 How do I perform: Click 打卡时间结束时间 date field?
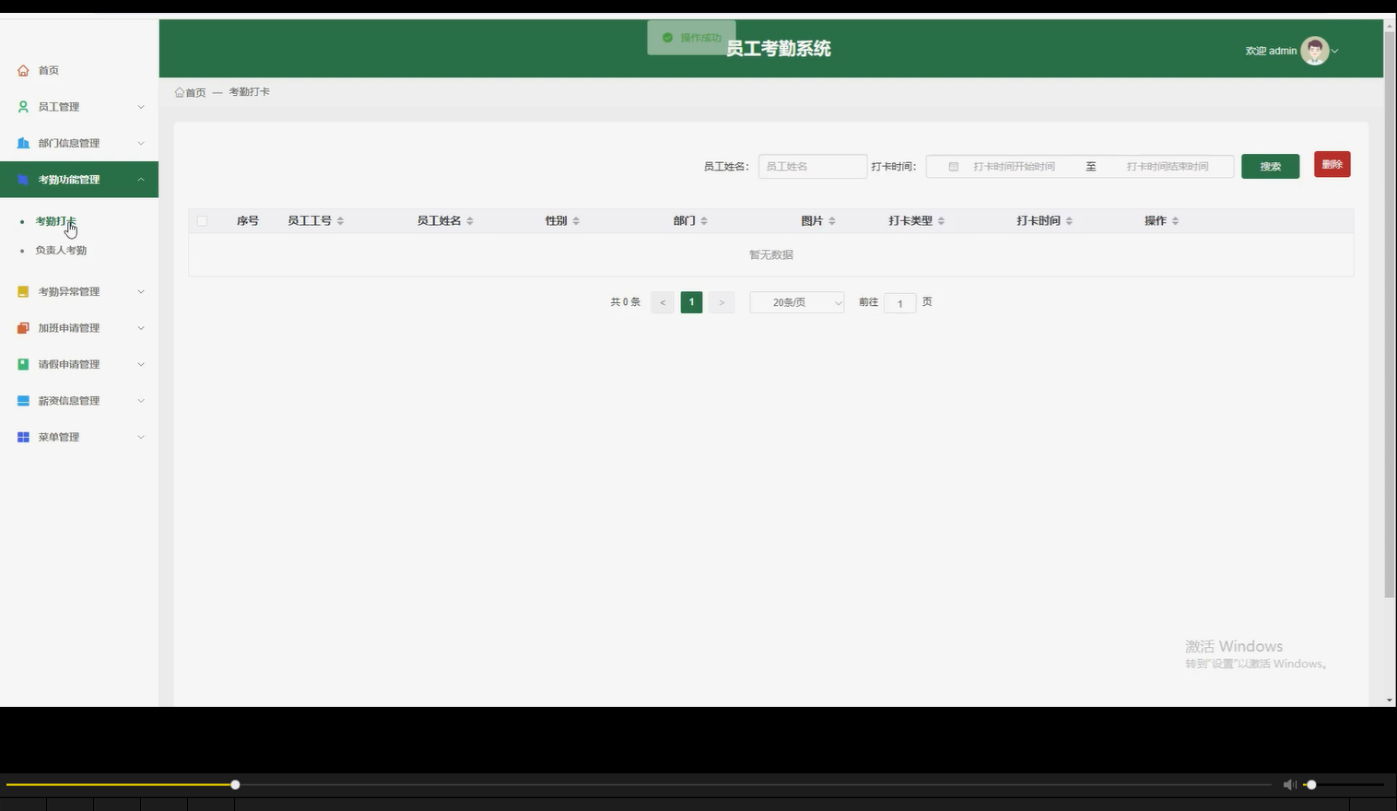point(1168,167)
